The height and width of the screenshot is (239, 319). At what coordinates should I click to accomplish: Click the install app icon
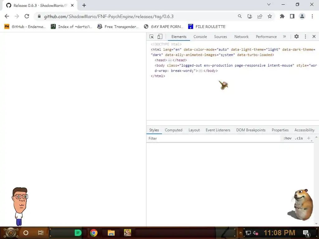250,16
